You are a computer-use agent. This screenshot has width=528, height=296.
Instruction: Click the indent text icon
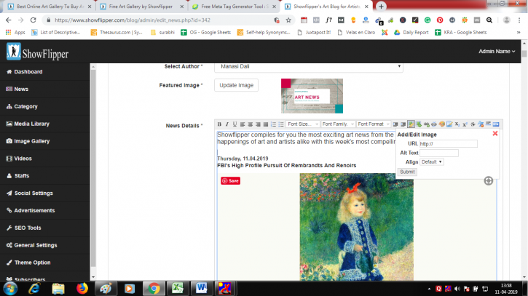click(x=395, y=124)
